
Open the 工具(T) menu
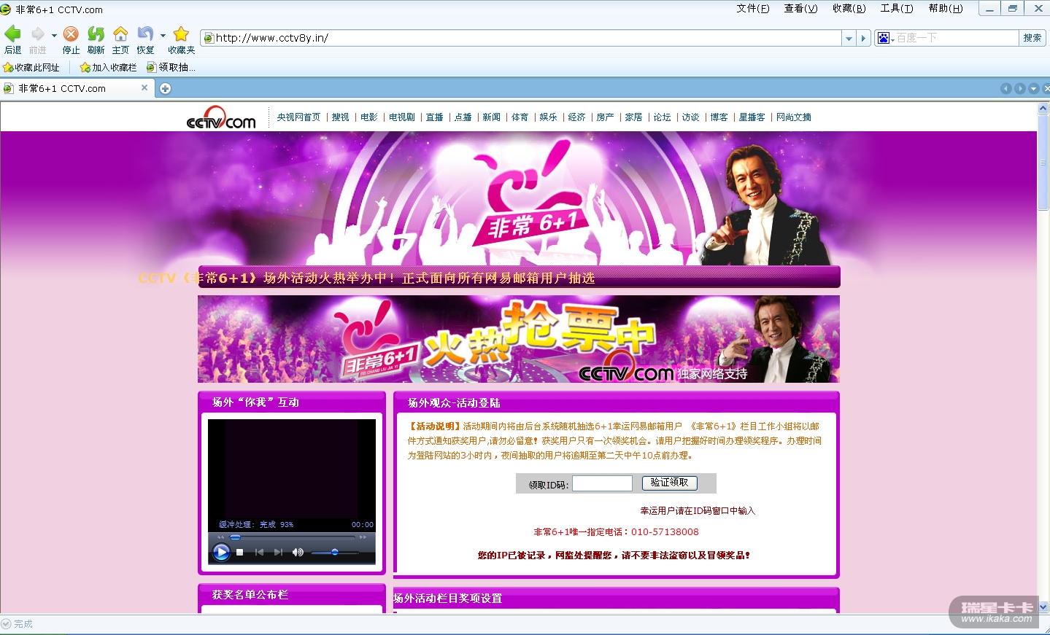(897, 9)
